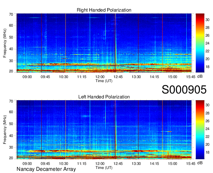This screenshot has height=173, width=213.
Task: Click the 09:00 time tick of Left Handed plot
Action: (27, 164)
